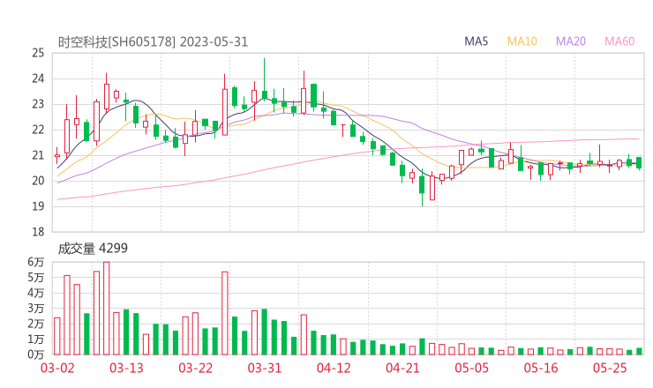Click the price axis value 22
The width and height of the screenshot is (653, 388).
(x=38, y=130)
